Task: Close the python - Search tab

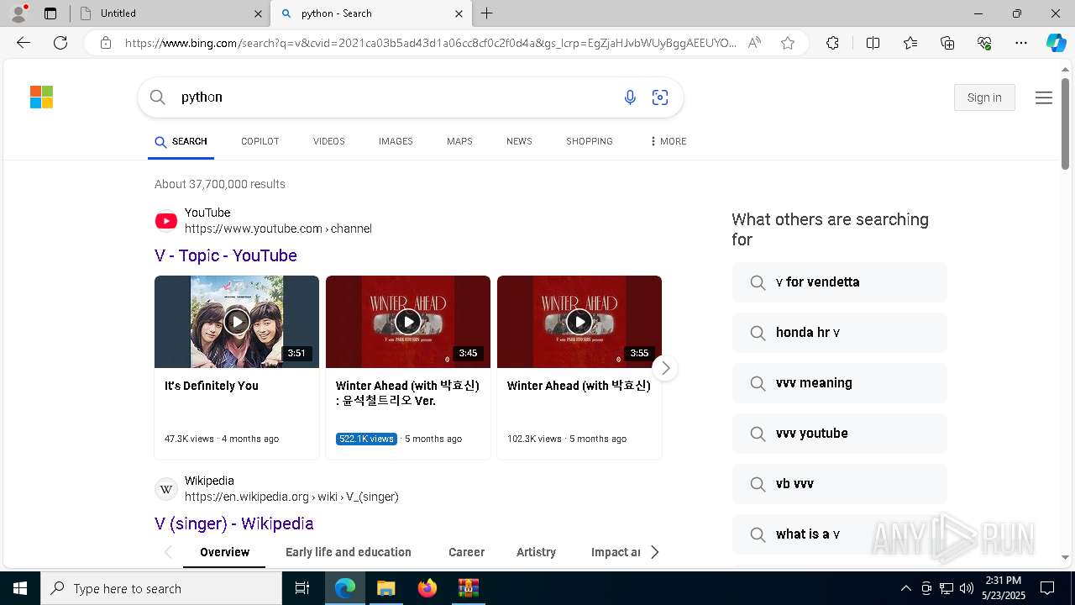Action: pos(459,13)
